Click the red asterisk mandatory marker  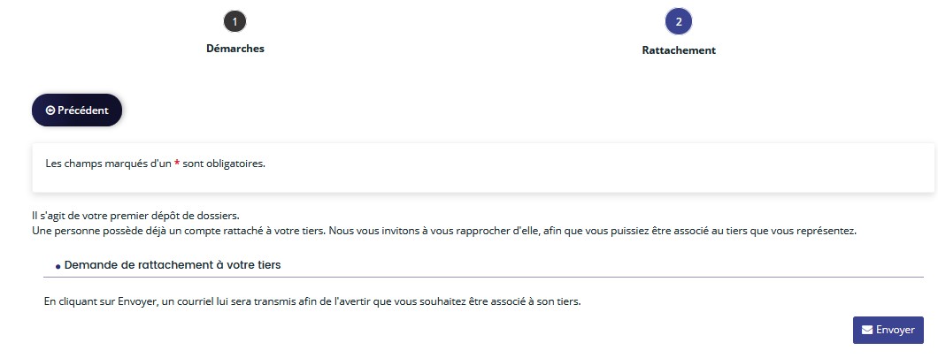click(177, 164)
